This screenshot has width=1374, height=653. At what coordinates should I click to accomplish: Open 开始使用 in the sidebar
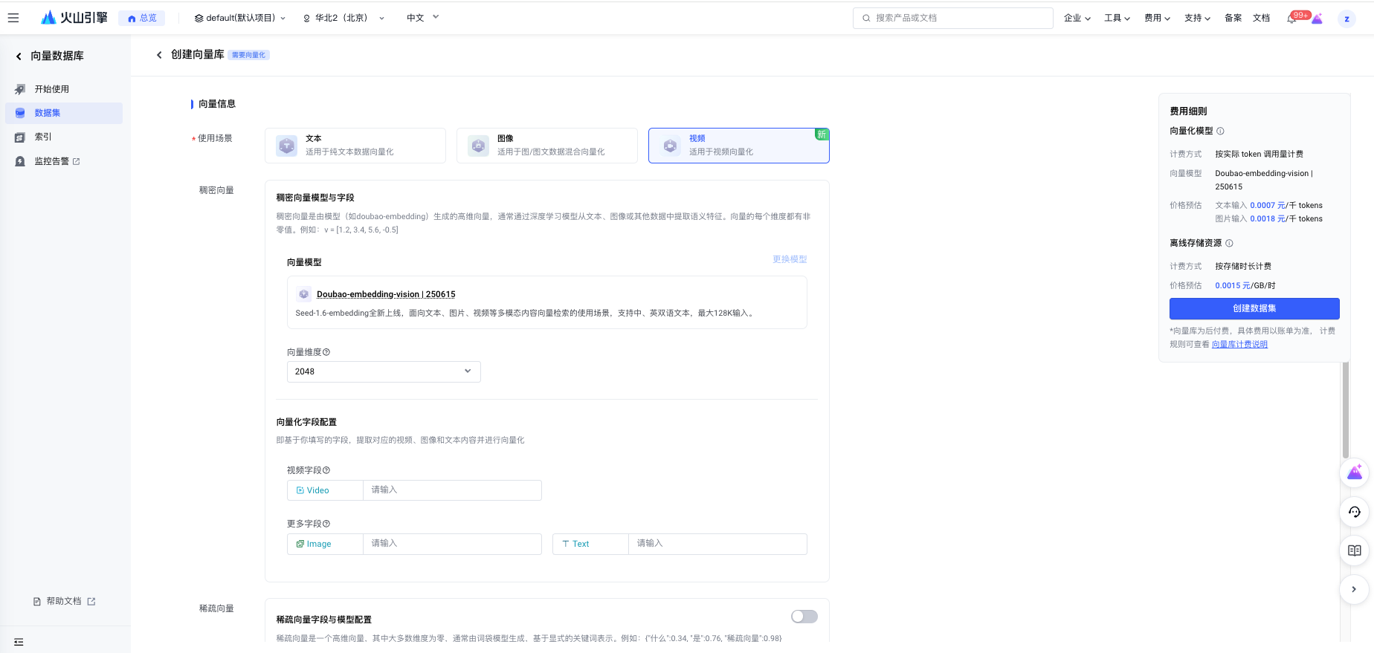pos(64,89)
